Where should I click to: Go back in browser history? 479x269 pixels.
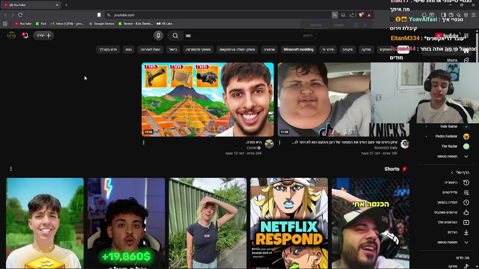click(5, 15)
